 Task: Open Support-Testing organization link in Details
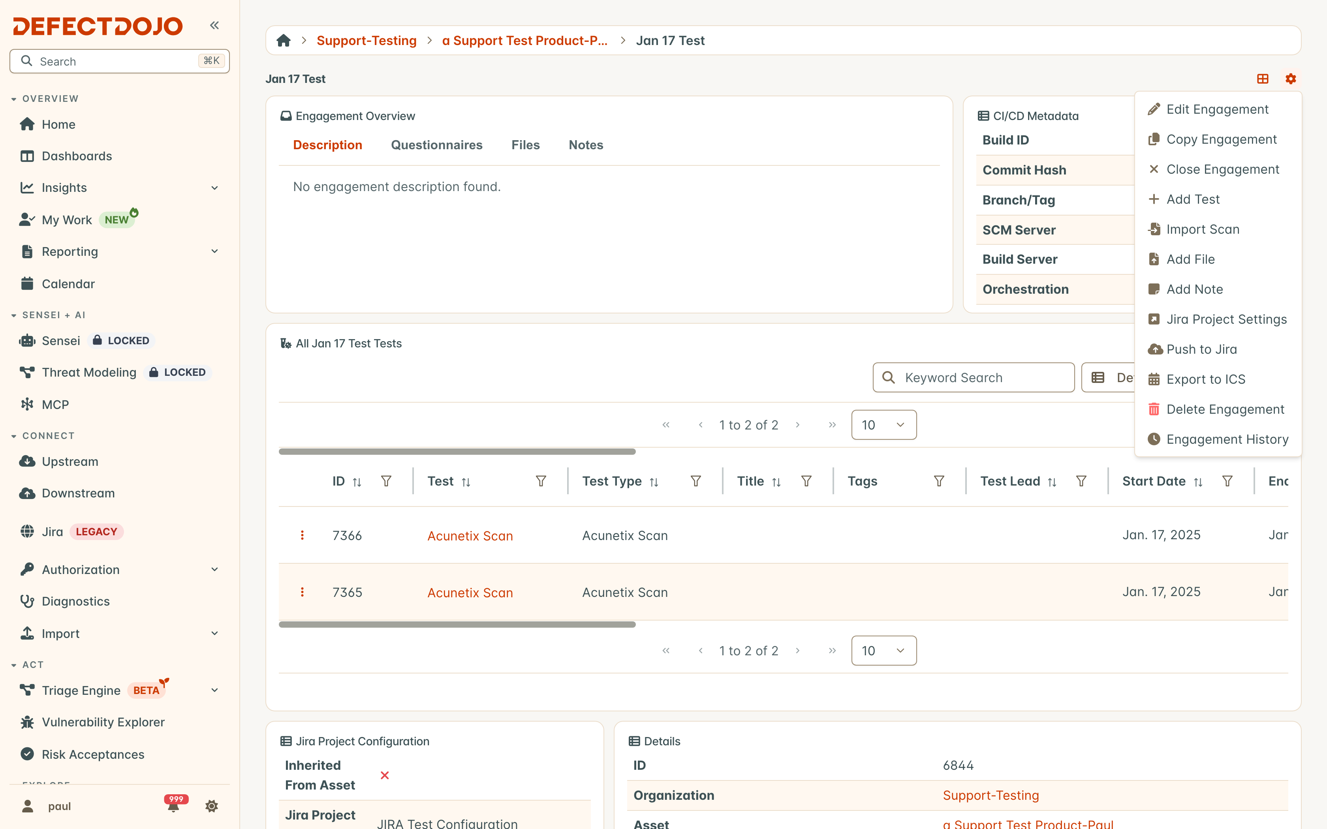click(991, 795)
